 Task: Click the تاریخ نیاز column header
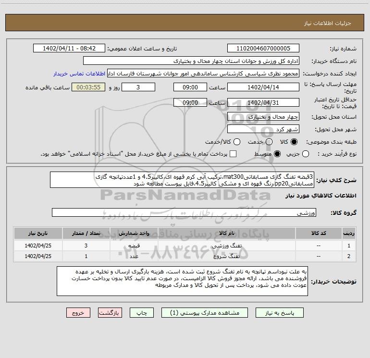tap(38, 233)
